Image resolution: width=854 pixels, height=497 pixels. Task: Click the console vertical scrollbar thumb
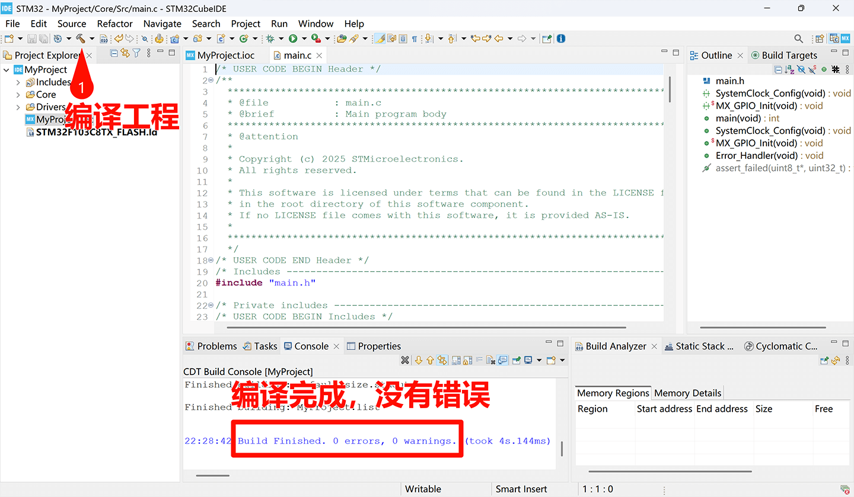click(x=562, y=448)
